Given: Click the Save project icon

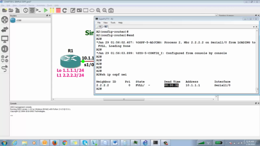Looking at the screenshot, I should click(17, 11).
